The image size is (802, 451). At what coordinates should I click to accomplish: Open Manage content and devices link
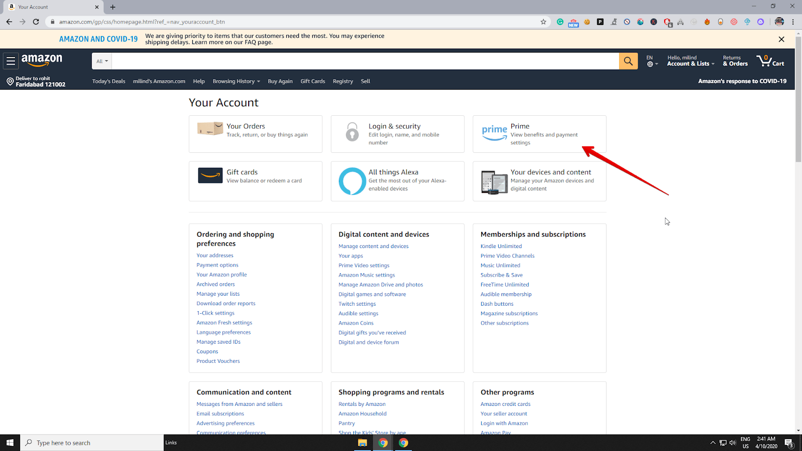373,246
